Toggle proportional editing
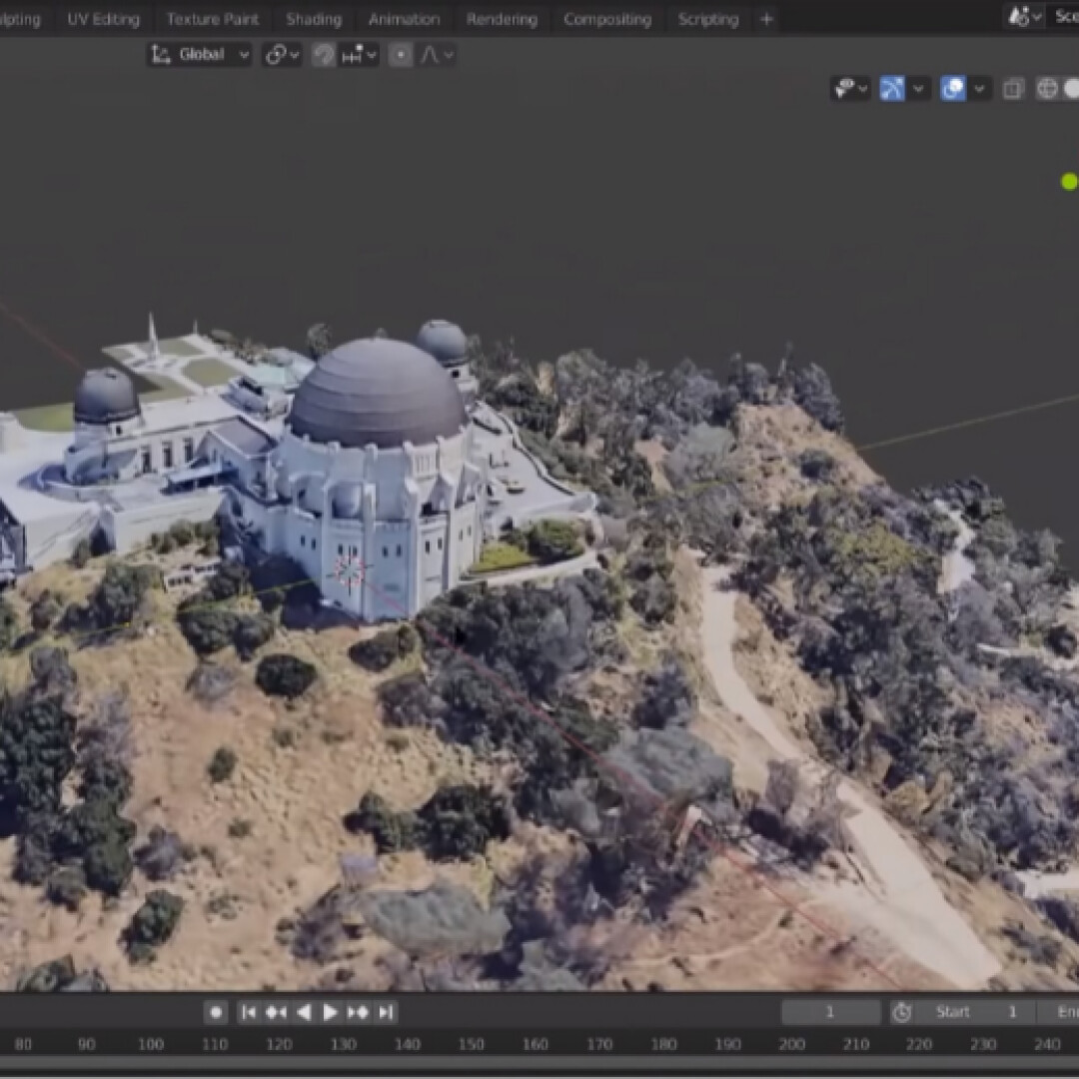Image resolution: width=1079 pixels, height=1079 pixels. (x=401, y=55)
